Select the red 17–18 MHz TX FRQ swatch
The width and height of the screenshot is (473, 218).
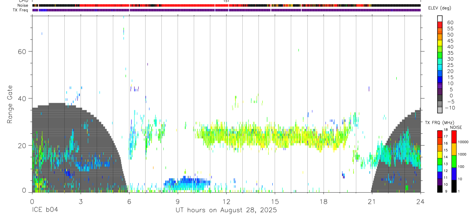(440, 133)
